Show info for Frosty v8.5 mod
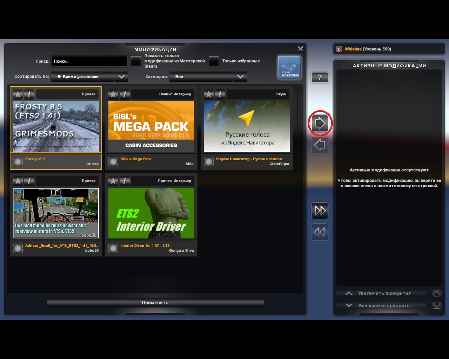Viewport: 449px width, 359px height. [29, 94]
